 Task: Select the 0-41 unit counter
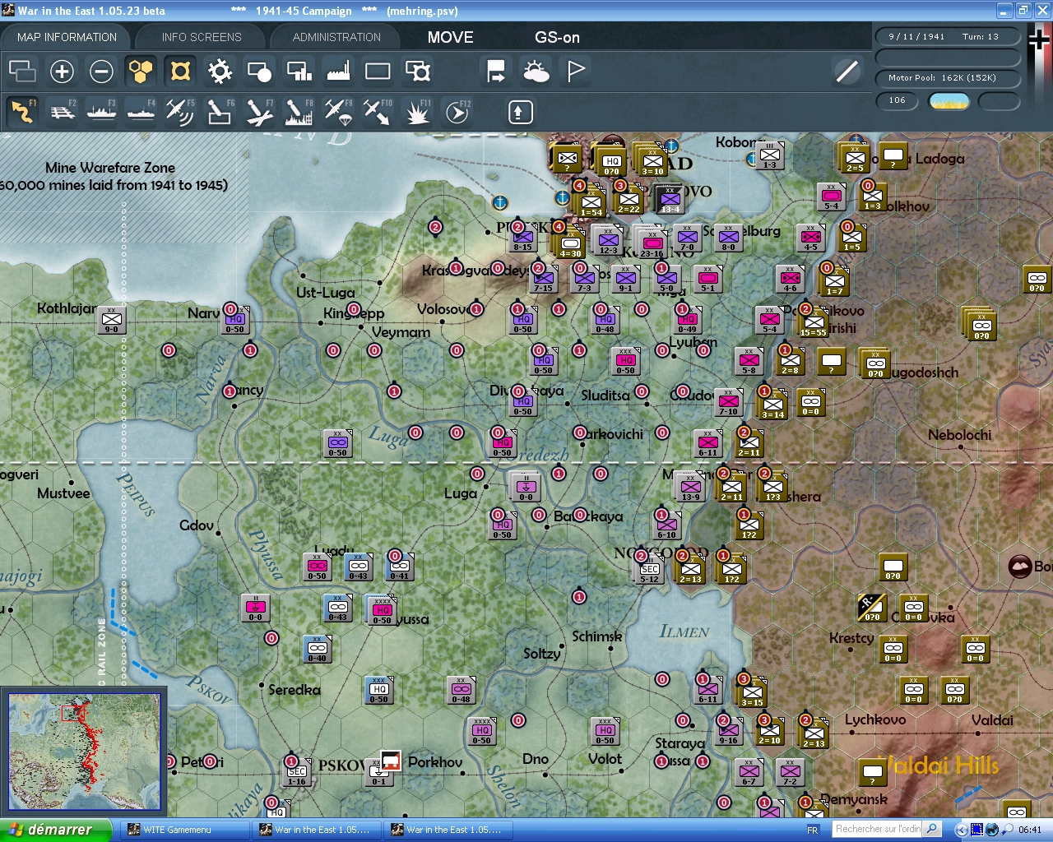[399, 566]
